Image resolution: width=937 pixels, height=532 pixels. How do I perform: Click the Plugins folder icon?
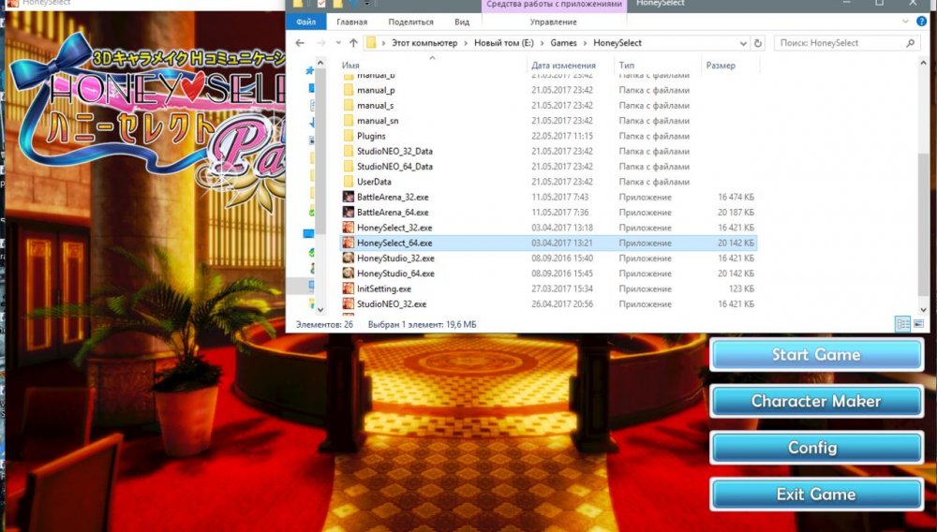pyautogui.click(x=348, y=137)
